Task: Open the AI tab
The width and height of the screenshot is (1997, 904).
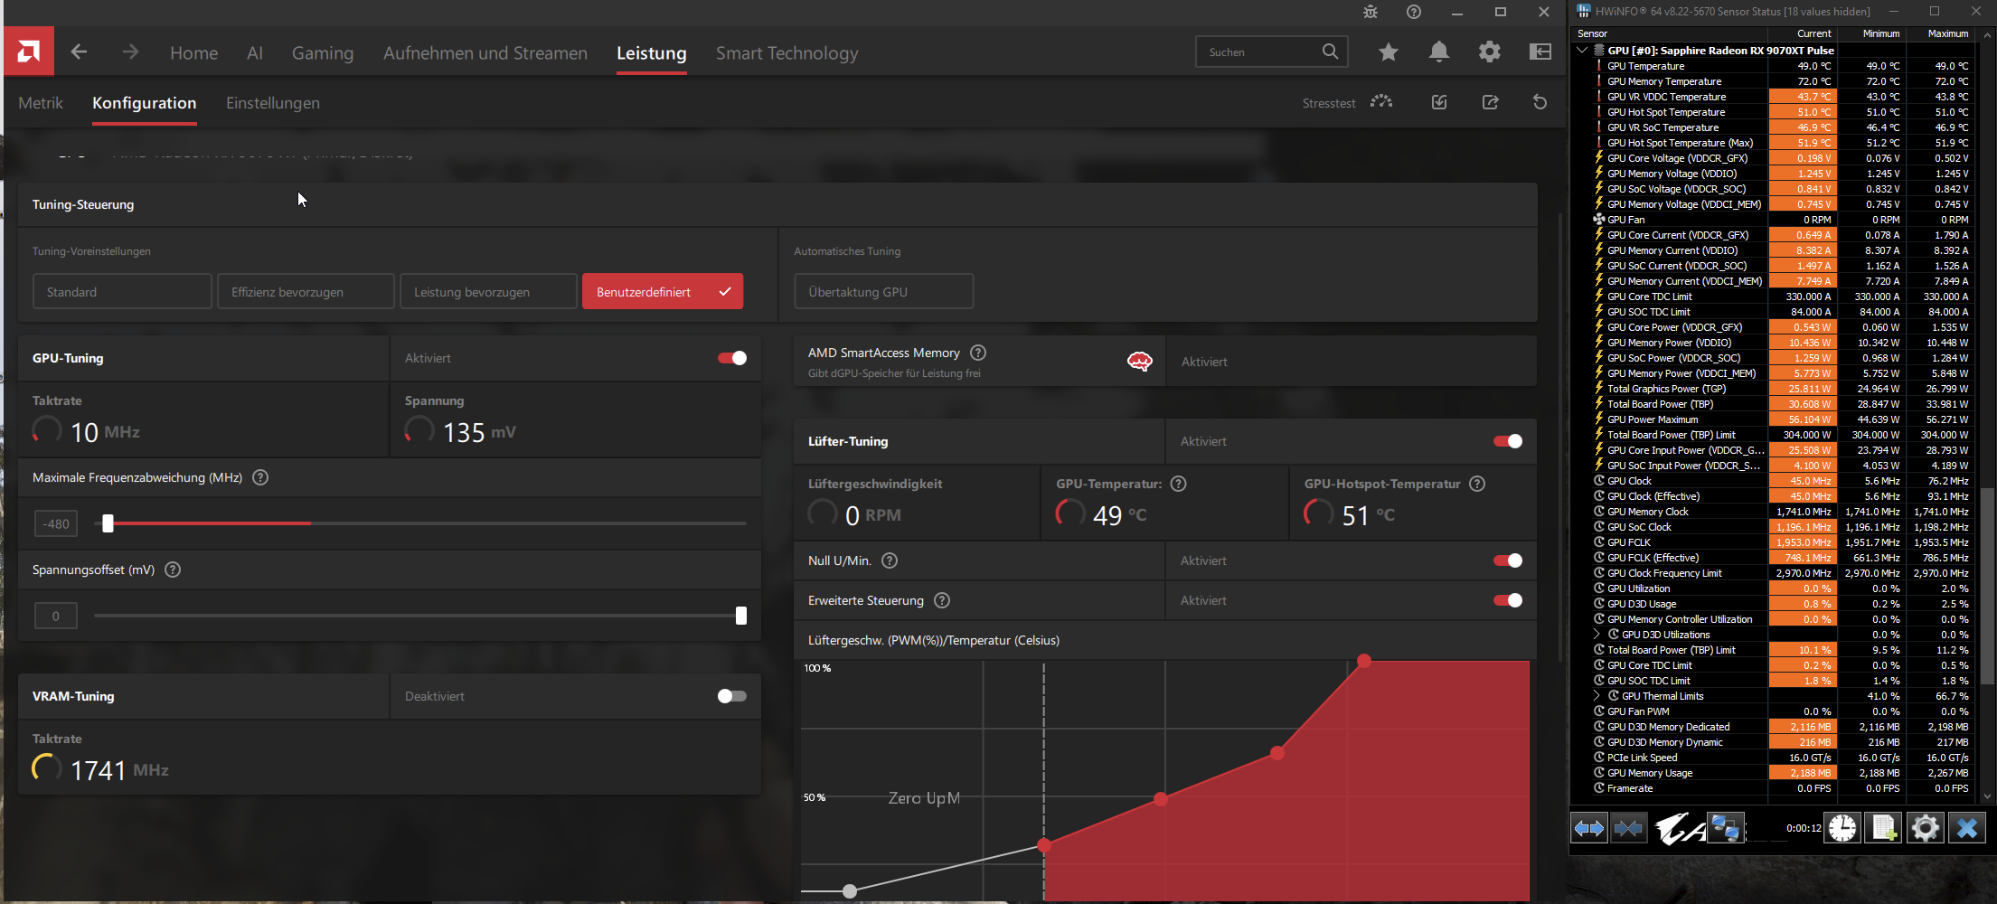Action: pyautogui.click(x=255, y=52)
